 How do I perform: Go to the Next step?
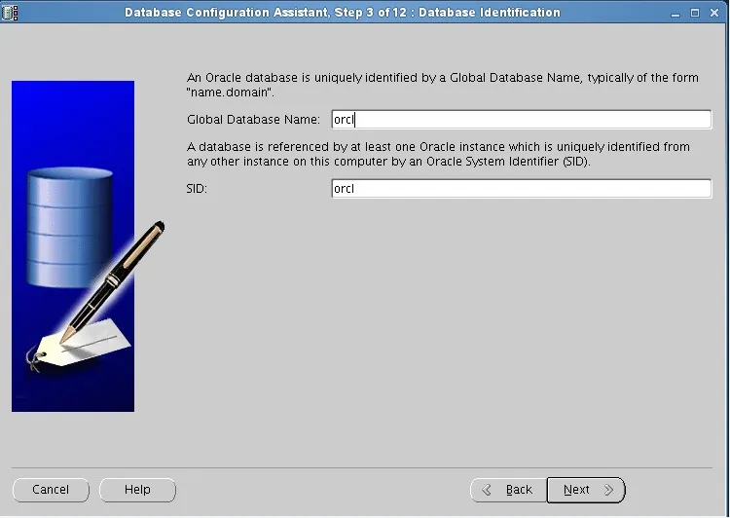(x=586, y=490)
